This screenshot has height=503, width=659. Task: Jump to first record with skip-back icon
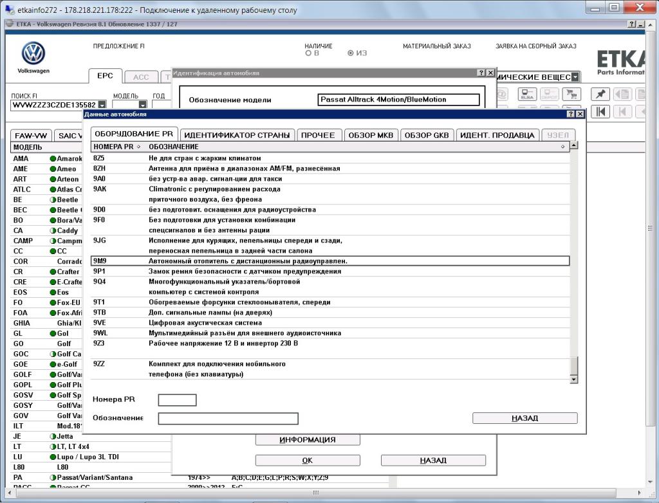click(x=600, y=111)
